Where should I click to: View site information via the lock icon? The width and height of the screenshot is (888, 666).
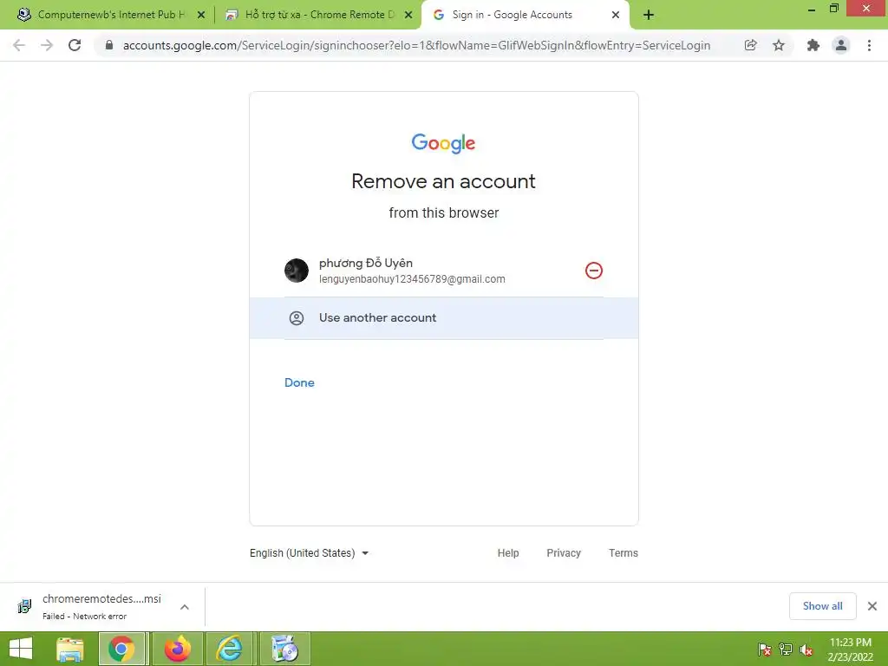point(109,45)
